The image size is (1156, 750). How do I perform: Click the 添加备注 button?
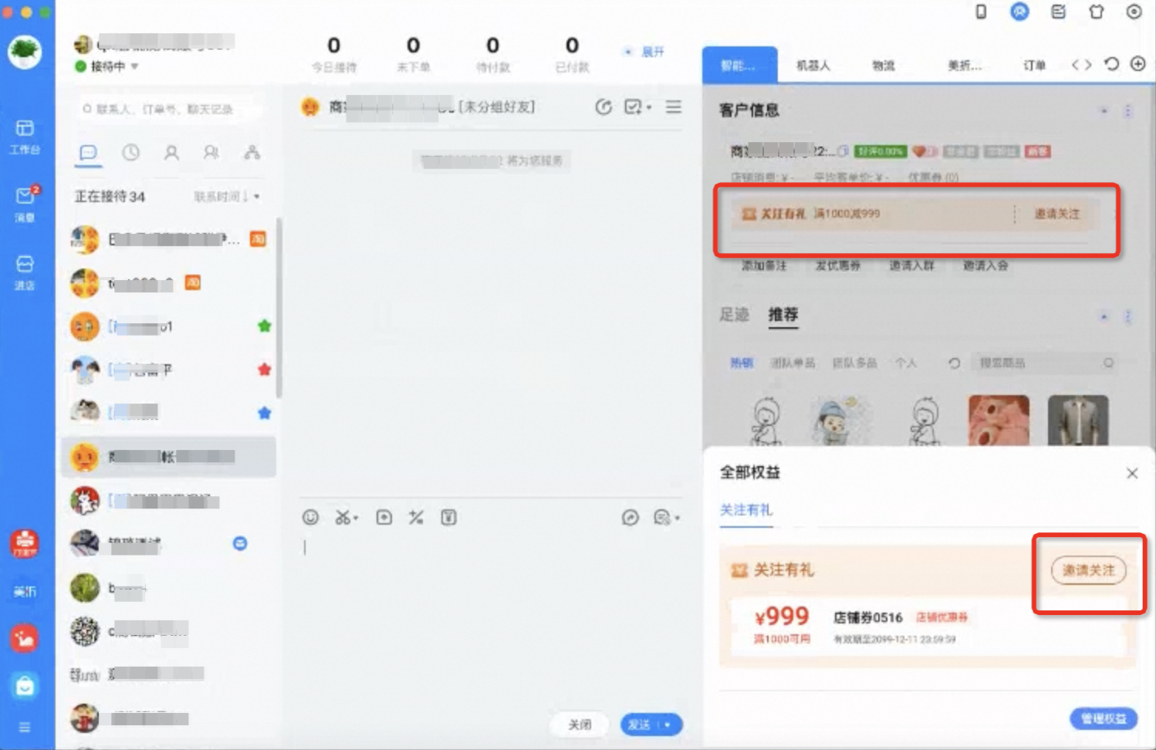(764, 265)
